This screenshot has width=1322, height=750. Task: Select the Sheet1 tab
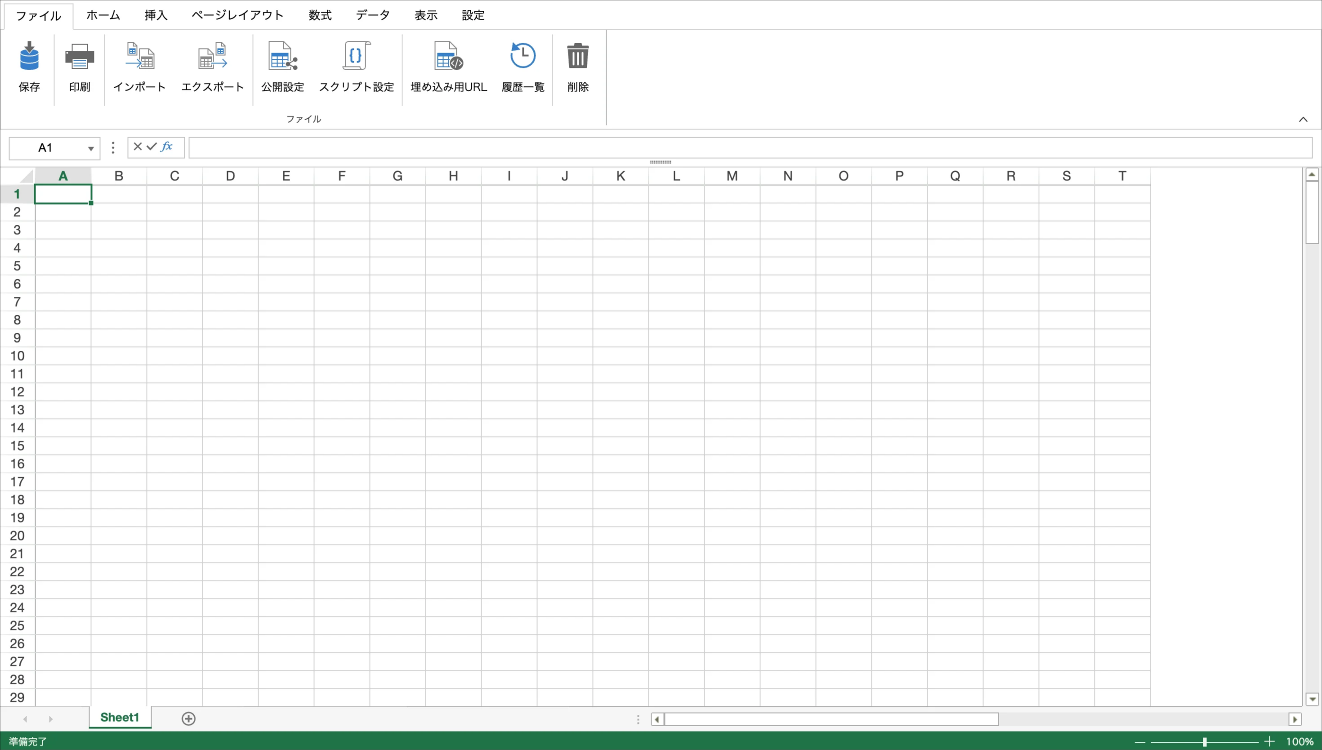(x=120, y=718)
